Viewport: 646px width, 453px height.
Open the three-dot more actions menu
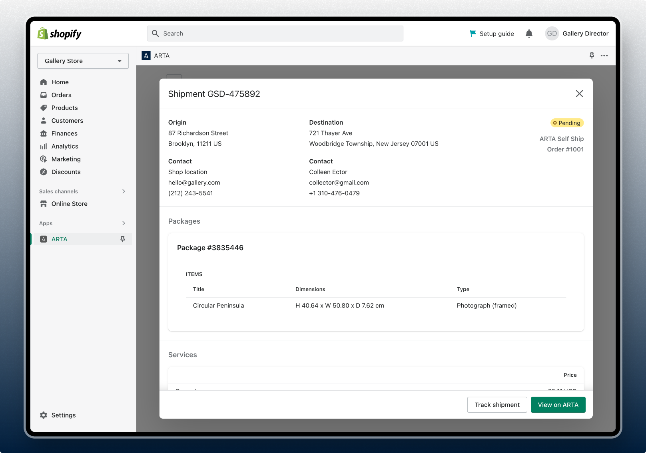click(604, 56)
